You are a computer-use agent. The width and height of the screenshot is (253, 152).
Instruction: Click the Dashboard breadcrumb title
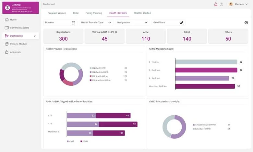(49, 4)
